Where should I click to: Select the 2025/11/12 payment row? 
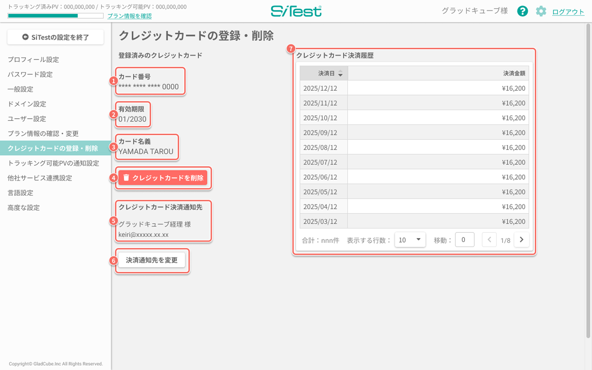[414, 103]
